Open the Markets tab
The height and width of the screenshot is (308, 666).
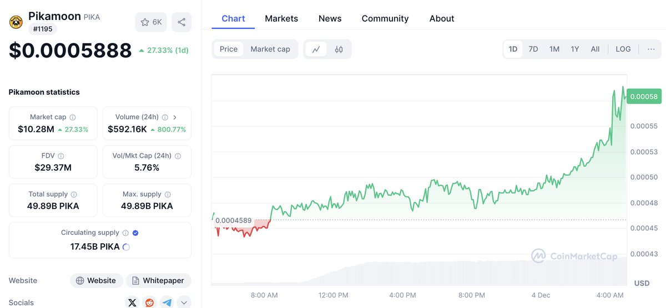281,18
